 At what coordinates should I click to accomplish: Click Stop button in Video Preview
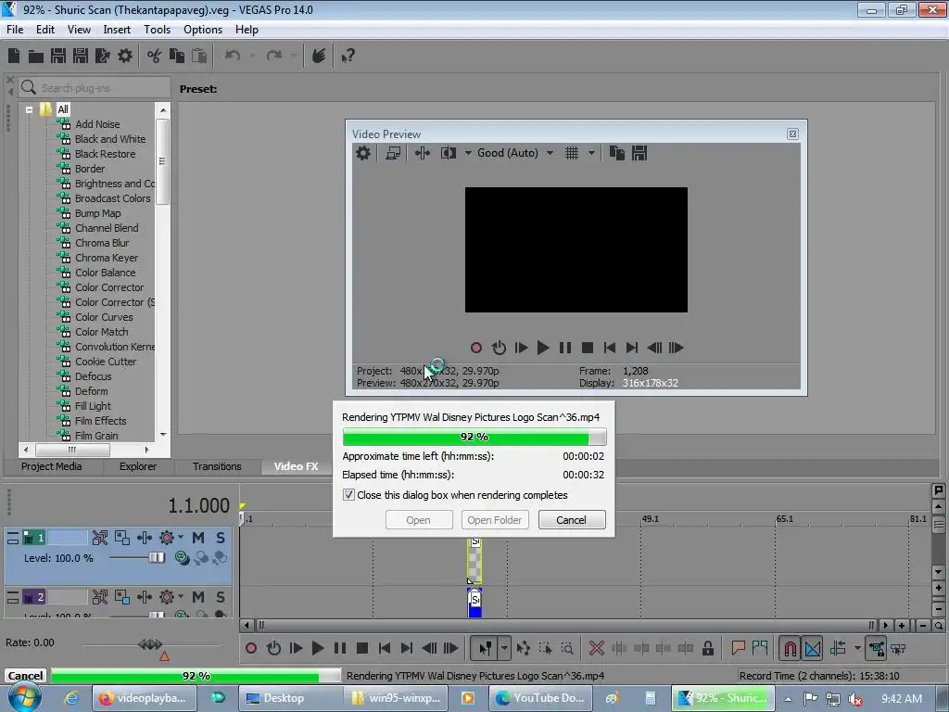587,348
